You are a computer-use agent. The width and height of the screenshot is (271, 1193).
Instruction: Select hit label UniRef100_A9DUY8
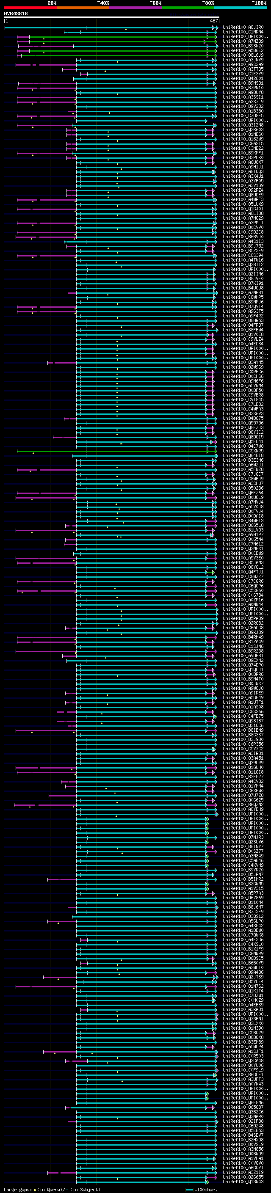click(x=243, y=93)
